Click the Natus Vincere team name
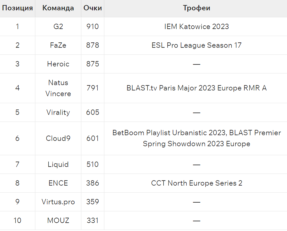 [x=58, y=88]
